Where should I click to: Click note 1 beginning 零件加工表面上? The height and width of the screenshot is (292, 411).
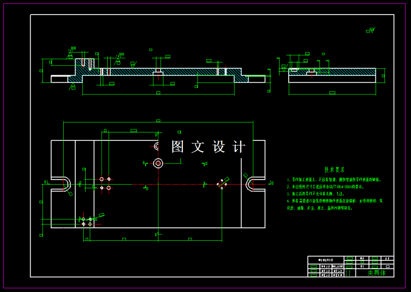click(334, 180)
